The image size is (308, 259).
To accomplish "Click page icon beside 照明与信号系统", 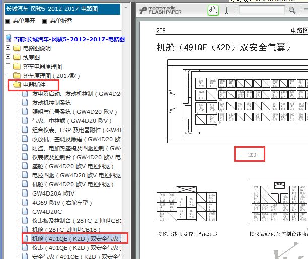I will tap(25, 111).
